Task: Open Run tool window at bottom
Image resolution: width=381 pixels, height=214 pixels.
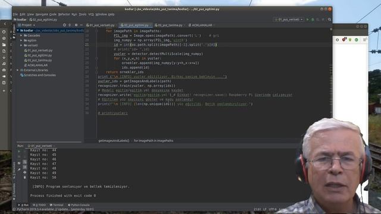Action: (24, 205)
